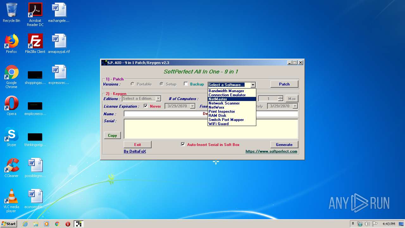Image resolution: width=405 pixels, height=228 pixels.
Task: Open the free updates date dropdown
Action: coord(295,106)
